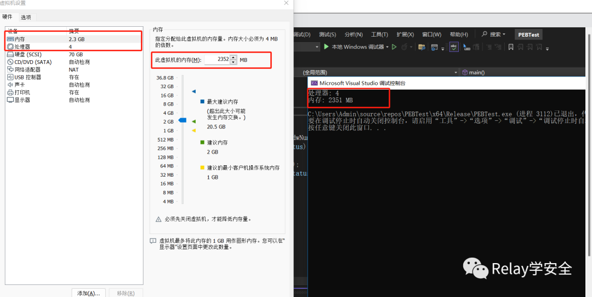Click the 搜索 search box in Visual Studio

point(493,34)
